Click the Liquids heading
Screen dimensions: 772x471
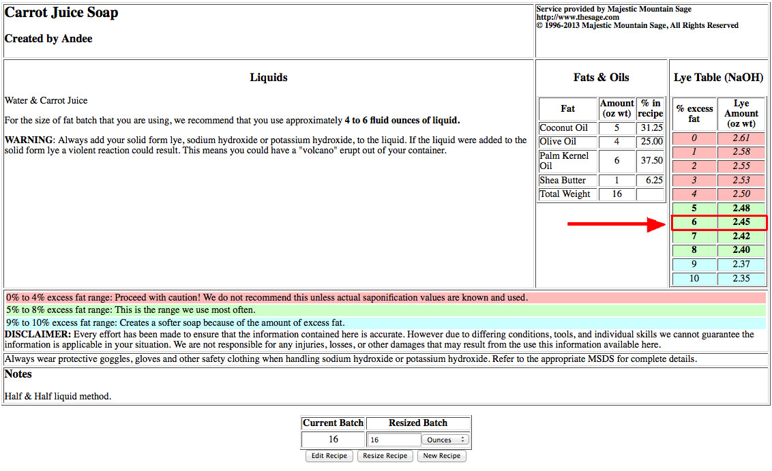pyautogui.click(x=268, y=78)
